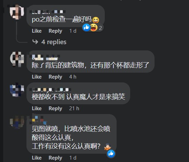Like the comment about 背后的建筑物
The height and width of the screenshot is (162, 189).
pyautogui.click(x=37, y=77)
